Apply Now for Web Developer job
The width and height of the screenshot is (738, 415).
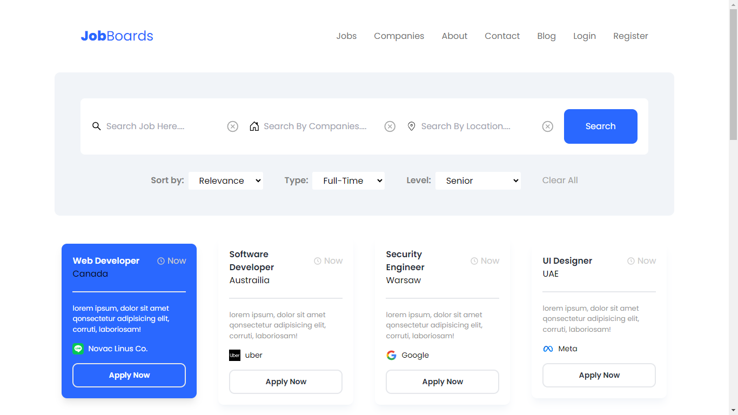129,375
